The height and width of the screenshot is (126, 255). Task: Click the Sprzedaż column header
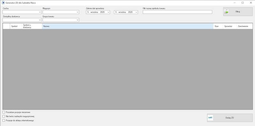click(x=229, y=26)
